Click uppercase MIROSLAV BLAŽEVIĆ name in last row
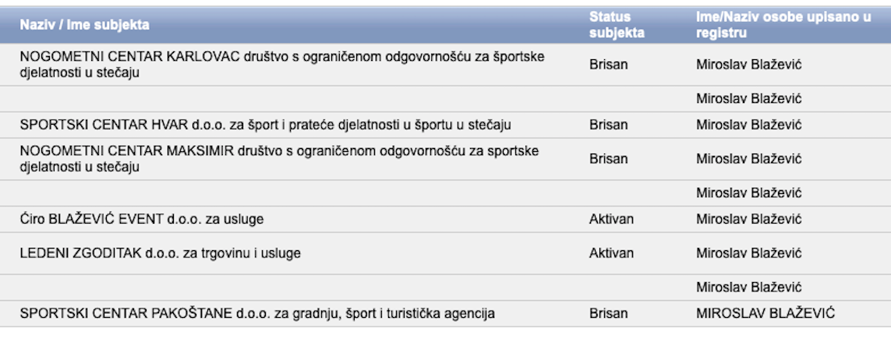Viewport: 891px width, 339px height. coord(765,313)
